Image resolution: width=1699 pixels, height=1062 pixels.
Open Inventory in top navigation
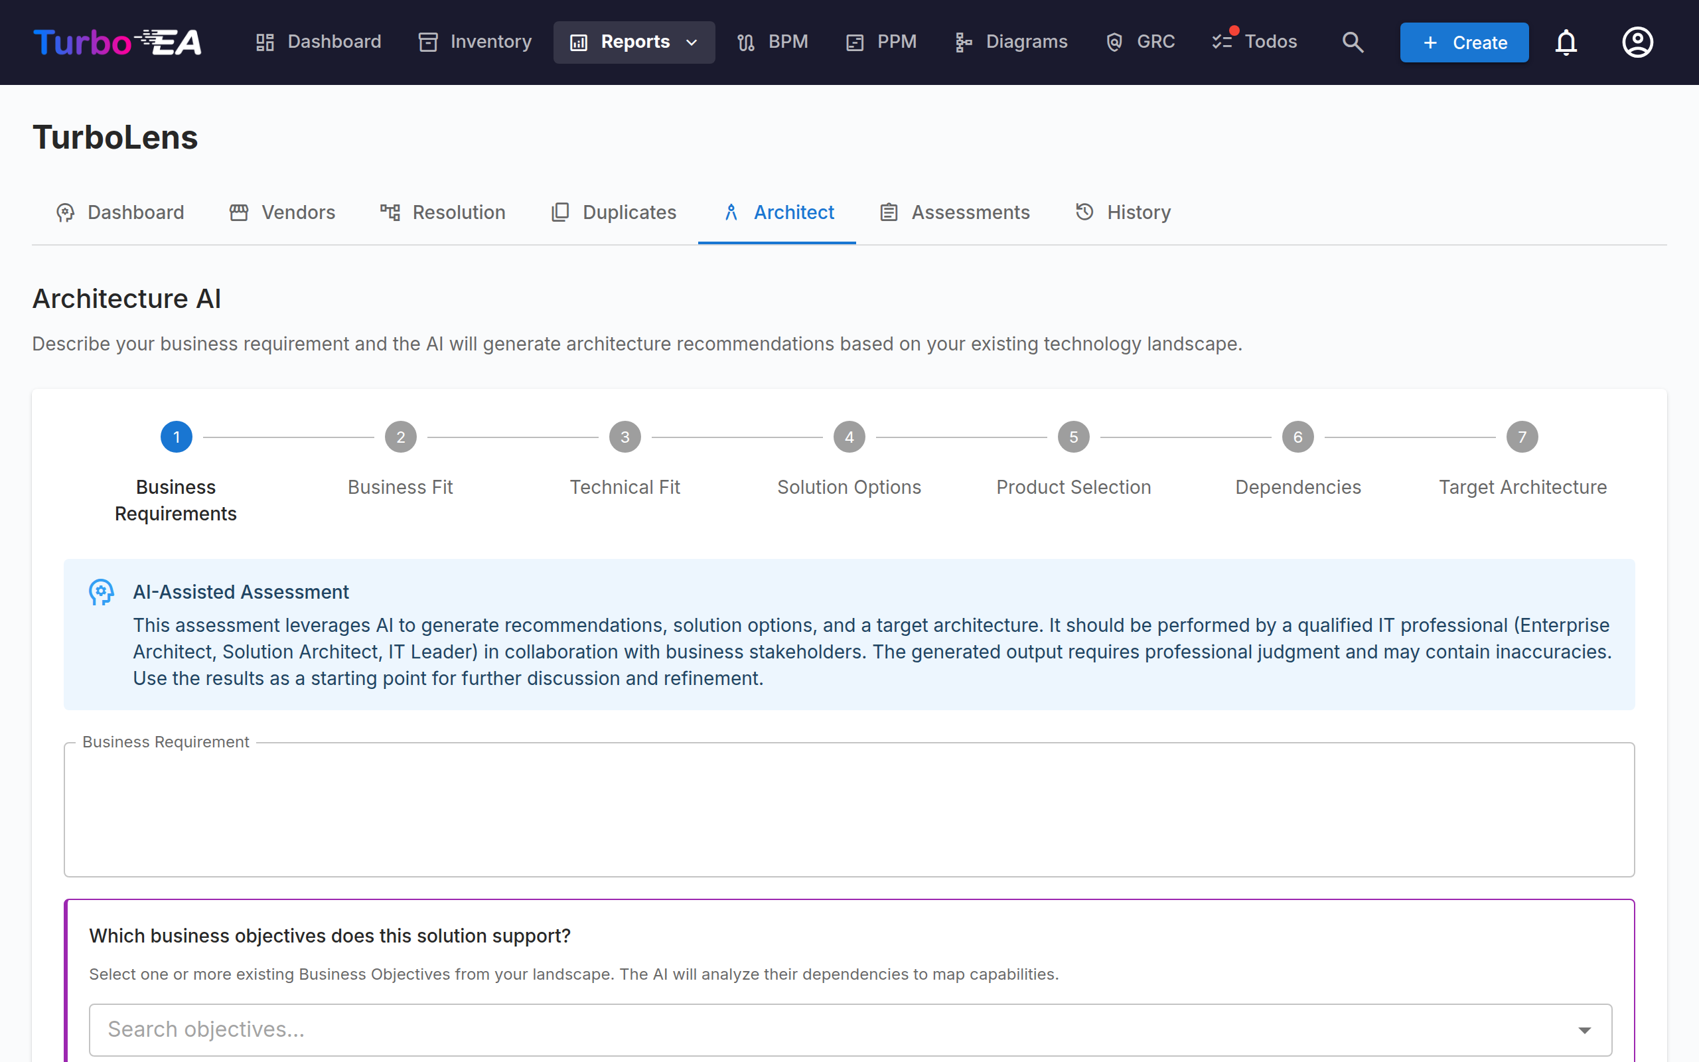475,42
